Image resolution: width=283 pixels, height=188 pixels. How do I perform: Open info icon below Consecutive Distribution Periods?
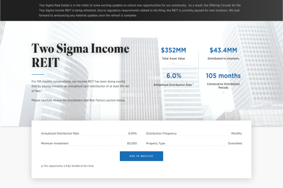[x=223, y=92]
